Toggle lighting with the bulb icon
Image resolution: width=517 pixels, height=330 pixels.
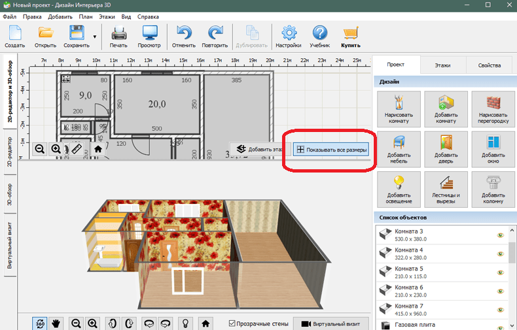(x=185, y=323)
